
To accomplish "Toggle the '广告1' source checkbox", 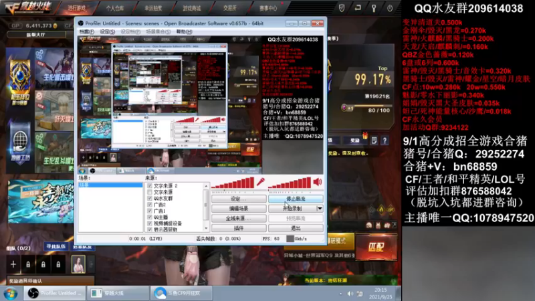I will pyautogui.click(x=149, y=211).
